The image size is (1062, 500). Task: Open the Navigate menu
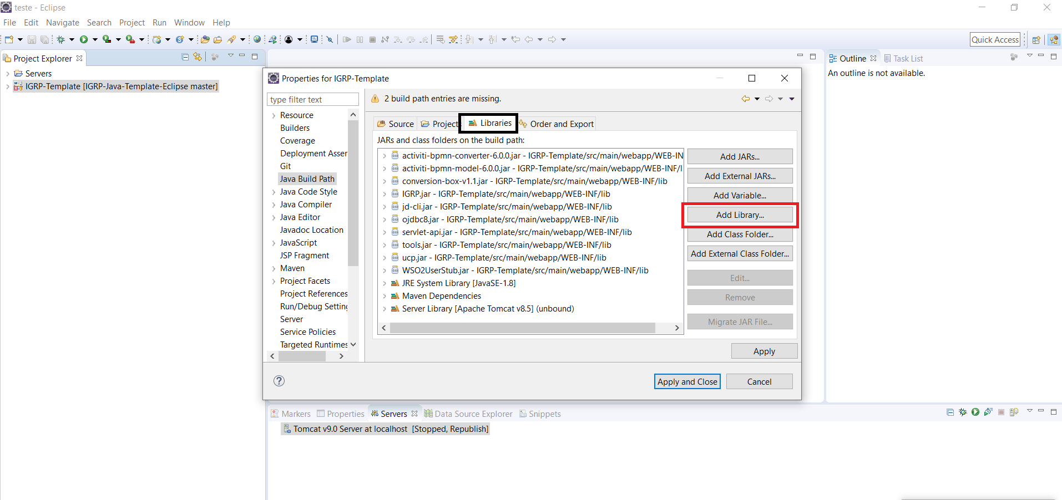[63, 23]
